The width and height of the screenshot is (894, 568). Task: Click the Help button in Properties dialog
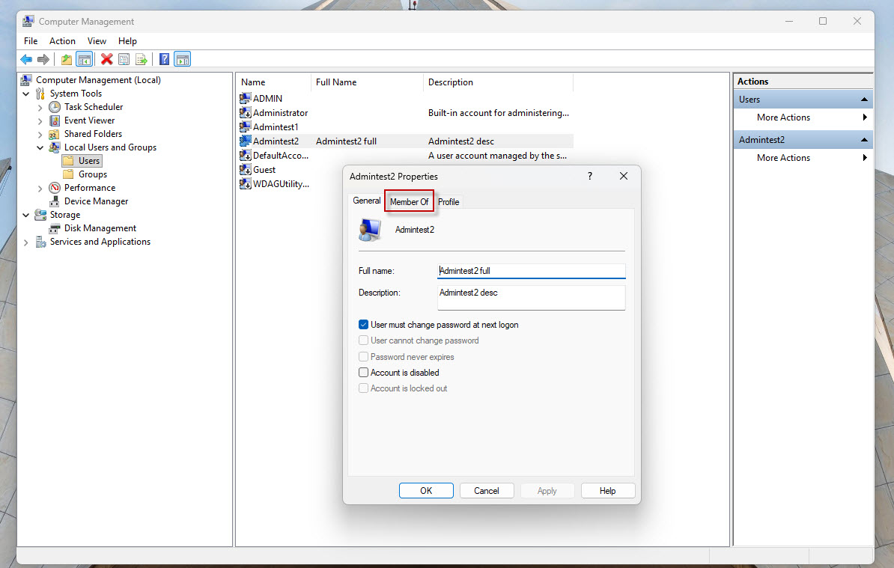tap(608, 490)
